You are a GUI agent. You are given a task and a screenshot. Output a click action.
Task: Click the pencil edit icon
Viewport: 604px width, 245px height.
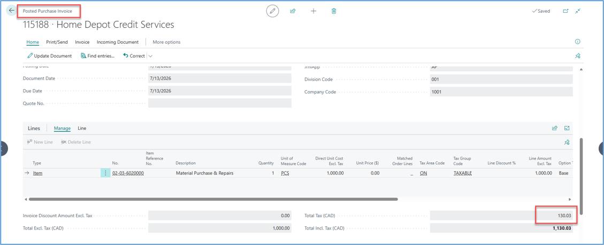pyautogui.click(x=272, y=11)
